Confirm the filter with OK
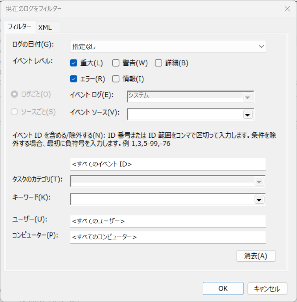Viewport: 297px width, 302px height. (223, 288)
